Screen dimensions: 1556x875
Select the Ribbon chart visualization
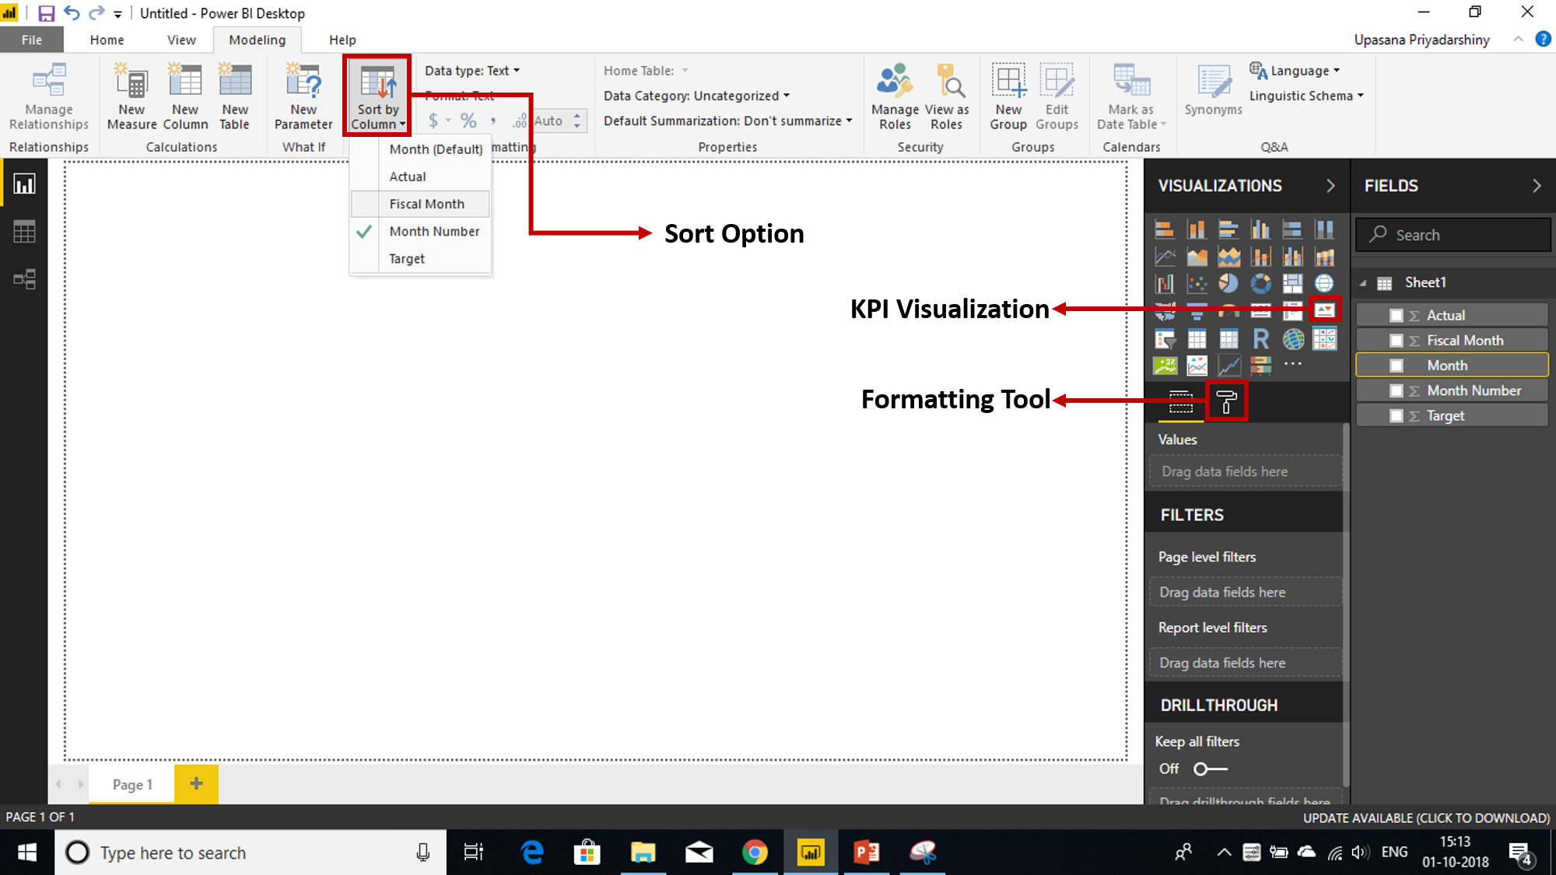tap(1324, 257)
